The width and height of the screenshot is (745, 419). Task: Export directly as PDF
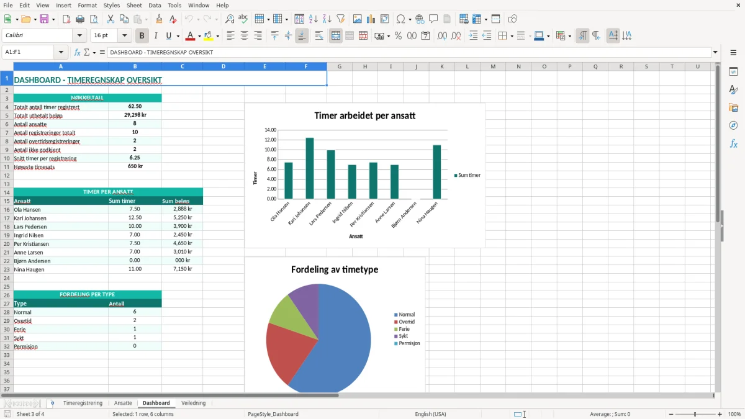pyautogui.click(x=66, y=19)
